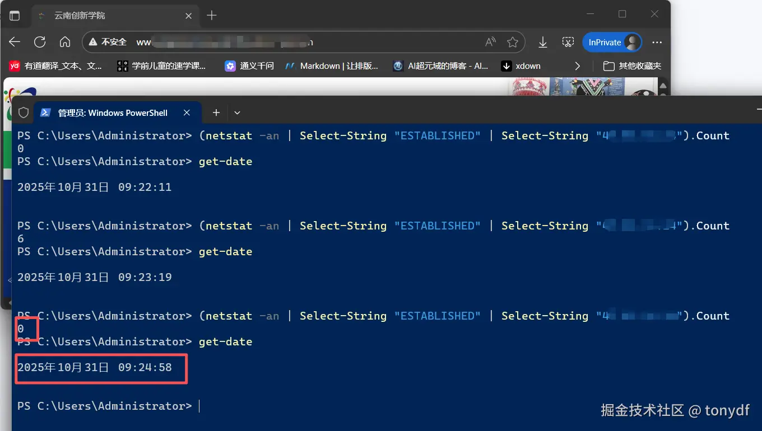Open the terminal new-tab dropdown arrow
Viewport: 762px width, 431px height.
237,113
